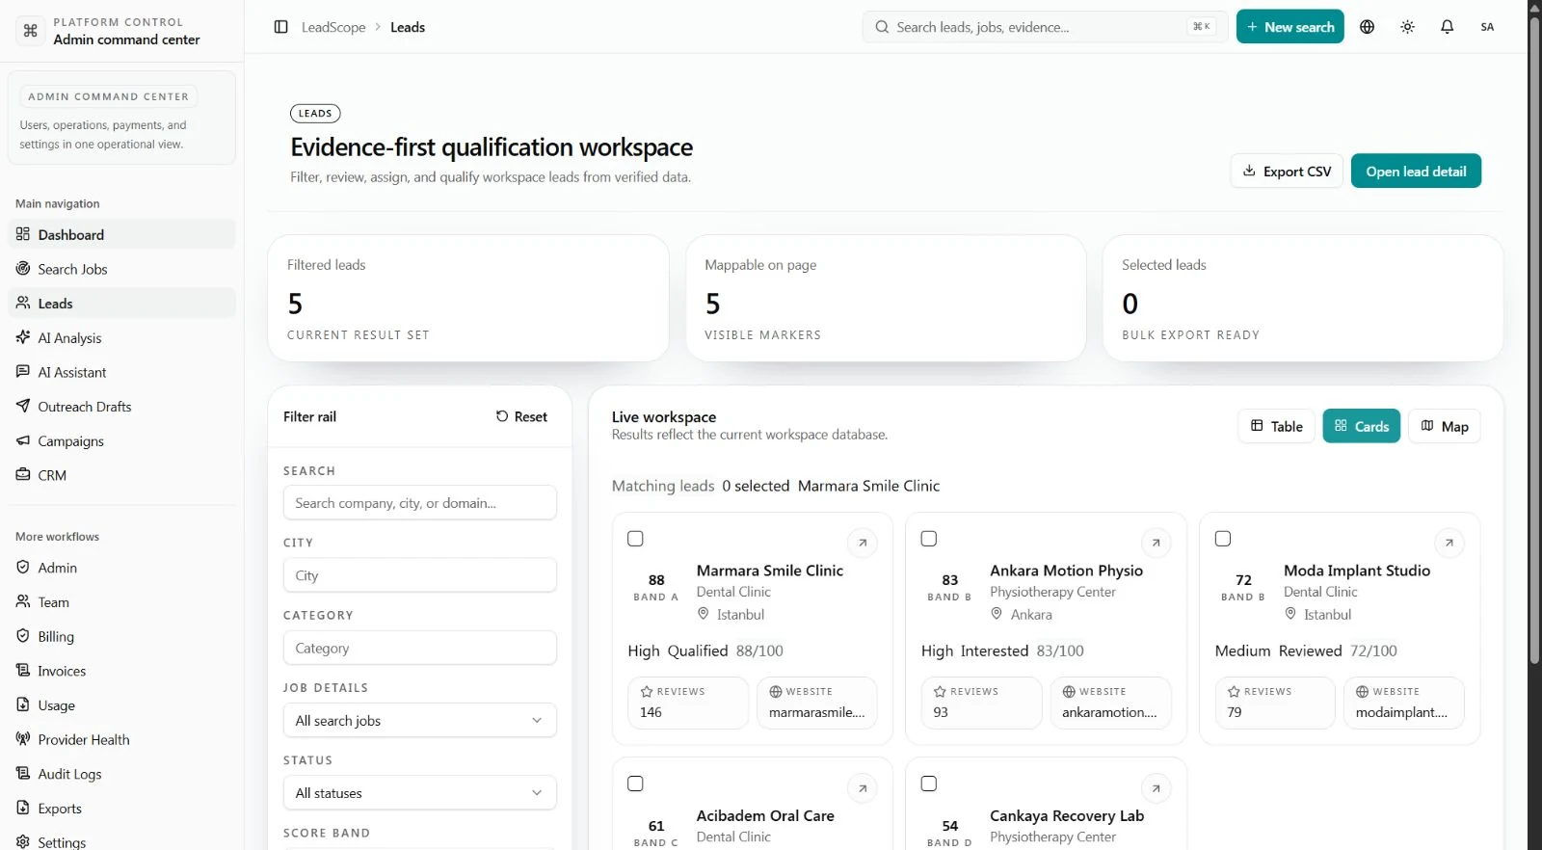This screenshot has width=1542, height=850.
Task: Click Open lead detail button
Action: (x=1416, y=172)
